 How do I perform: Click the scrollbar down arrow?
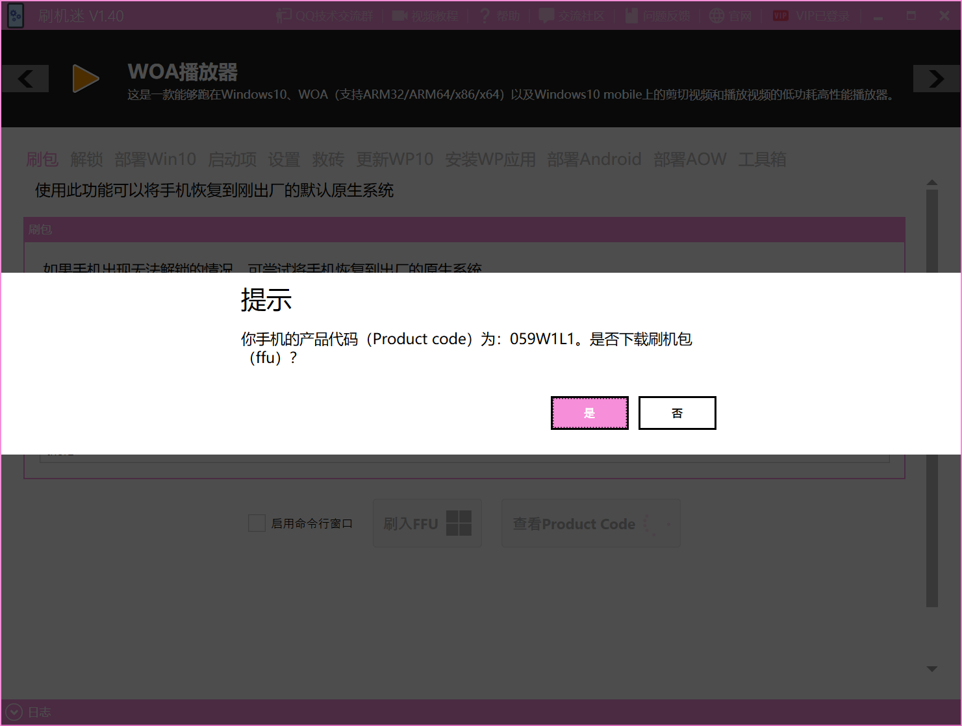pos(932,669)
